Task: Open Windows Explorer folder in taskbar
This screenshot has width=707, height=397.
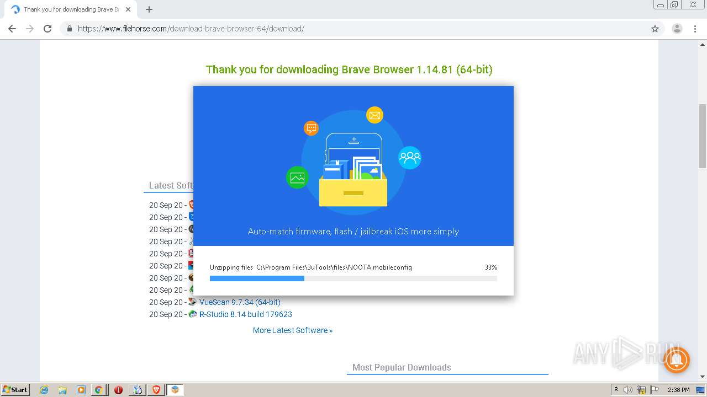Action: click(x=62, y=390)
